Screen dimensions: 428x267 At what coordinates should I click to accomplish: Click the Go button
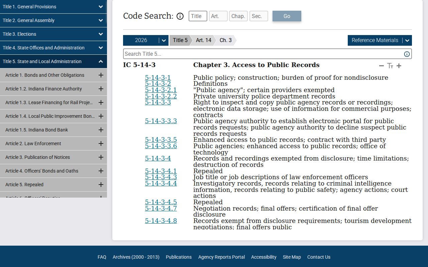tap(287, 16)
